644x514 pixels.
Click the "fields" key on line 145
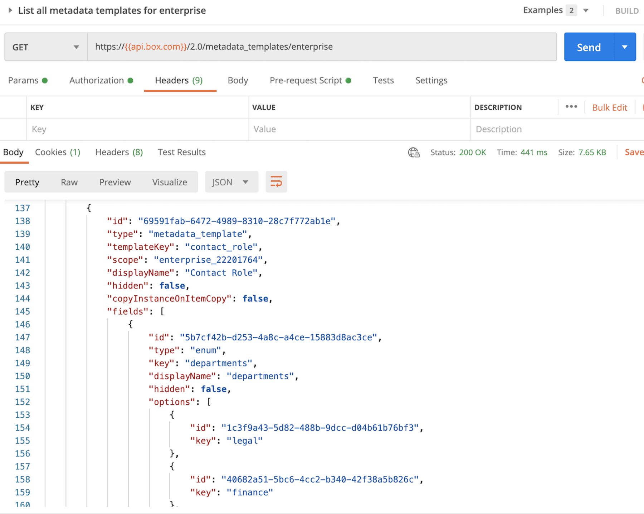[x=127, y=311]
